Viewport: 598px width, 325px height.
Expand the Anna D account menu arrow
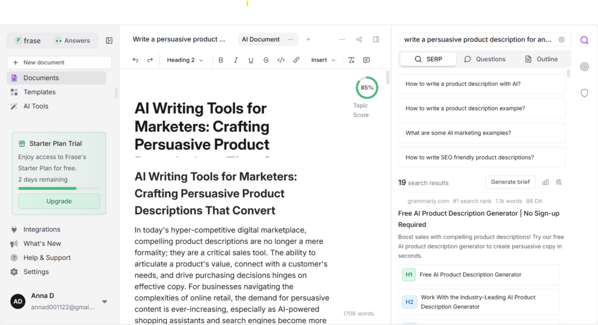tap(105, 302)
